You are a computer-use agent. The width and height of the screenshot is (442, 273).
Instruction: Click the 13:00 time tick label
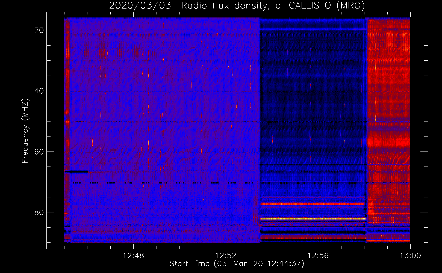tap(410, 256)
